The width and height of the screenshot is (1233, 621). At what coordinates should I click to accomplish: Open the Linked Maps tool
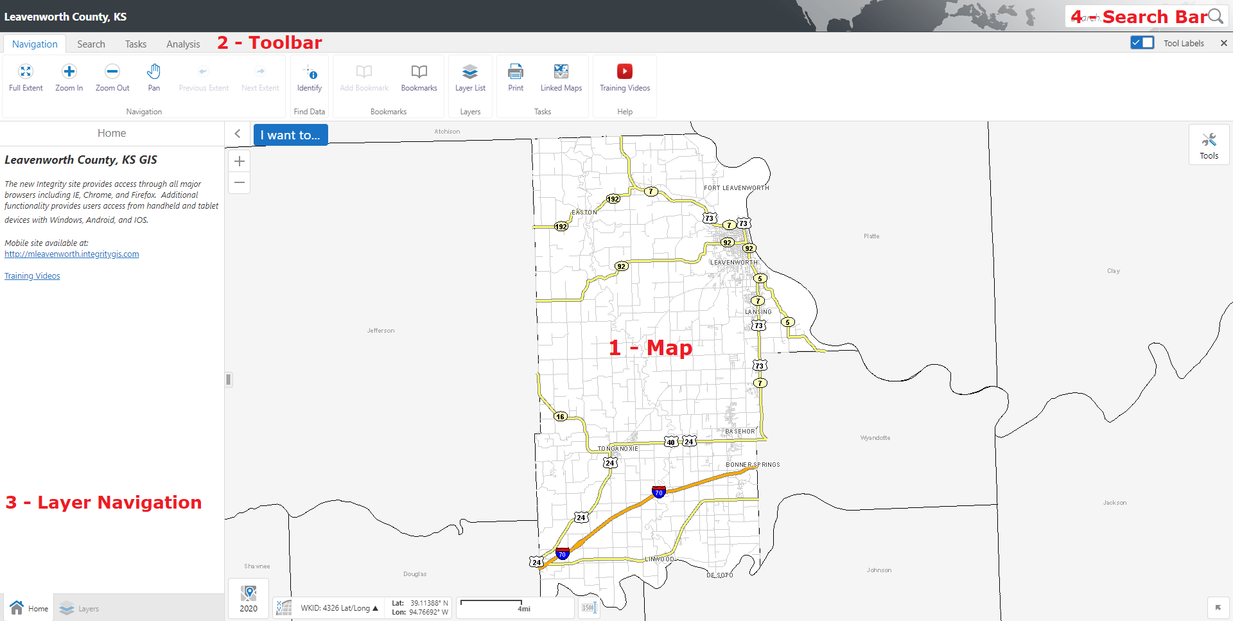pyautogui.click(x=561, y=78)
